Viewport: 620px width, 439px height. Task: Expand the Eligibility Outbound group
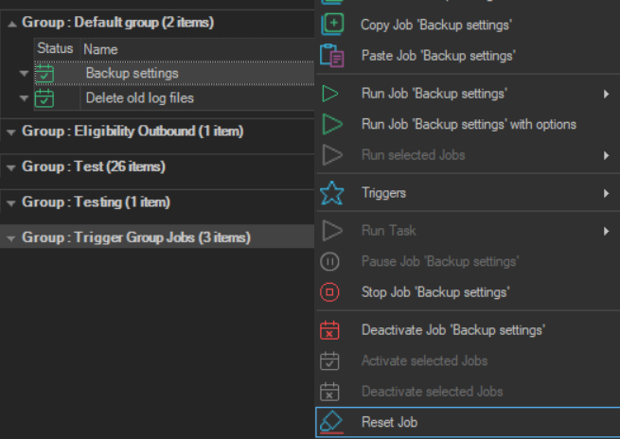pyautogui.click(x=11, y=132)
